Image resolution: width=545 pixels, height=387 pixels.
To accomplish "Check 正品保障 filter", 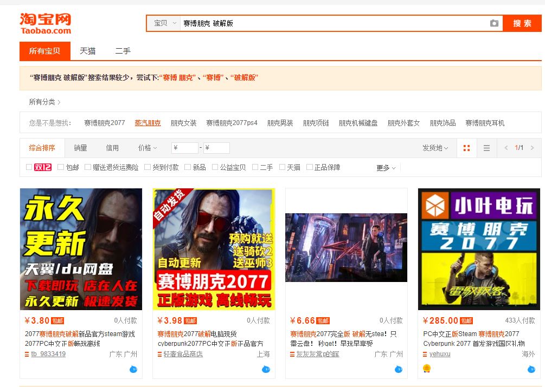I will (x=309, y=167).
